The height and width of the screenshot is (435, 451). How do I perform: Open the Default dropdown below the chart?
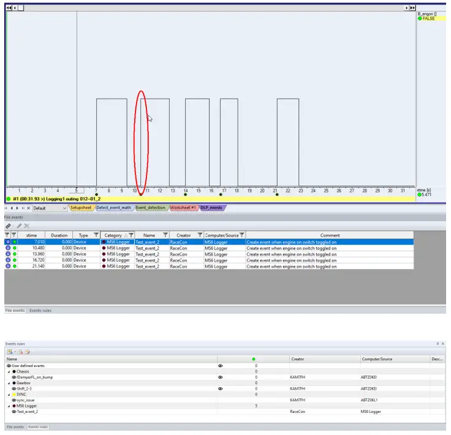[64, 208]
